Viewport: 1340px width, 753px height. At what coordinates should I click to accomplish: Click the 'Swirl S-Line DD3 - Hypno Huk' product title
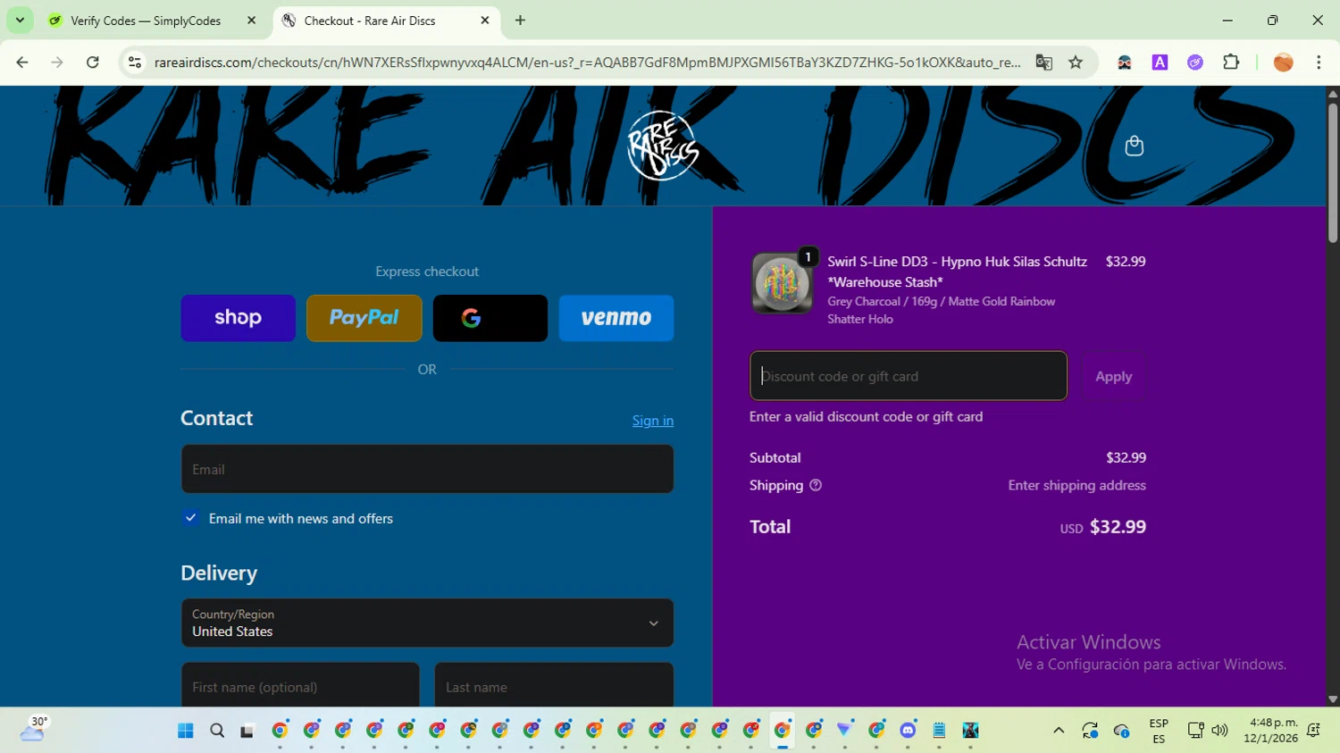point(957,272)
